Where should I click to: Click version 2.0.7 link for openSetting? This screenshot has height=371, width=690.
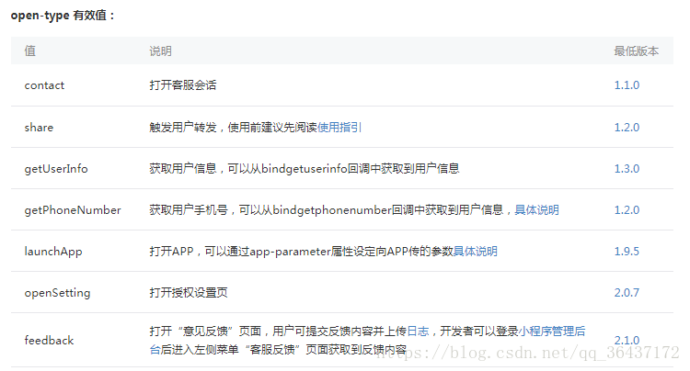point(627,292)
